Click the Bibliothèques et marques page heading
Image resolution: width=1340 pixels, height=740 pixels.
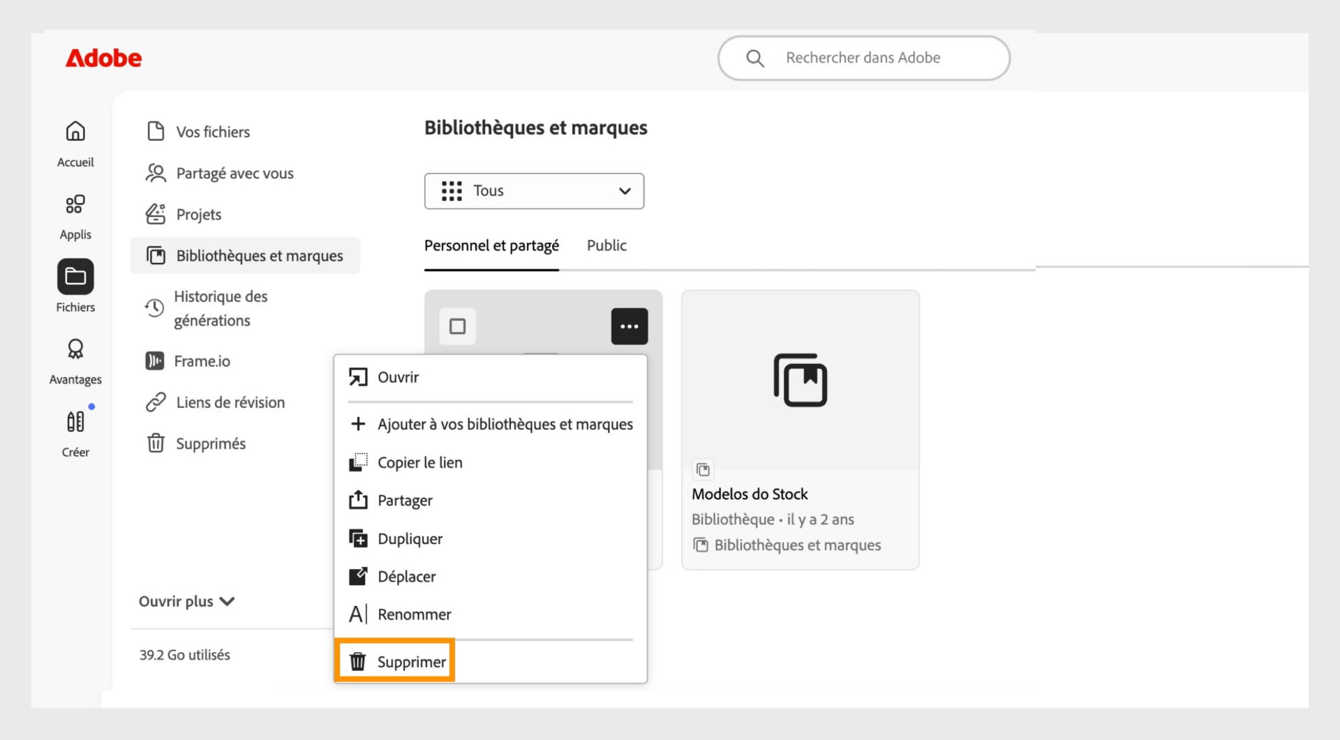(536, 128)
